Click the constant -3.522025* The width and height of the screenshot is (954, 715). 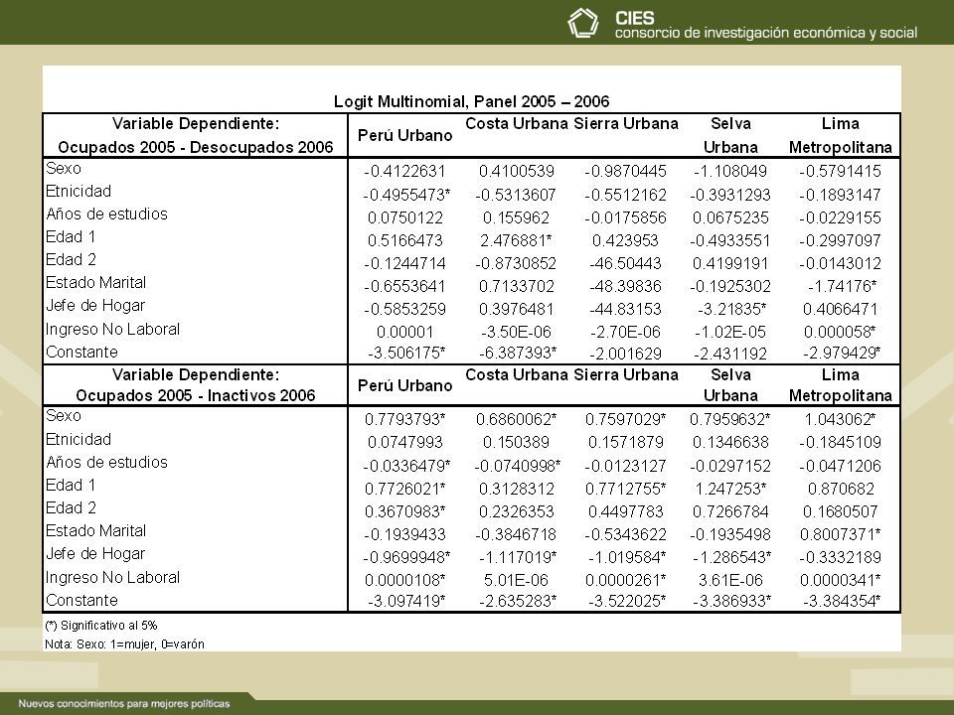pyautogui.click(x=627, y=602)
